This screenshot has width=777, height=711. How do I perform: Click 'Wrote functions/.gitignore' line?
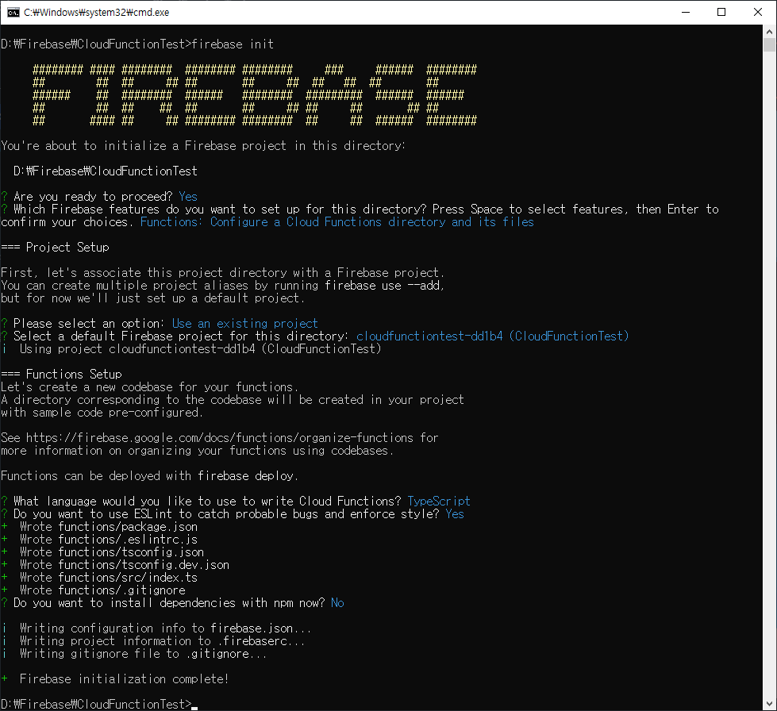point(93,590)
